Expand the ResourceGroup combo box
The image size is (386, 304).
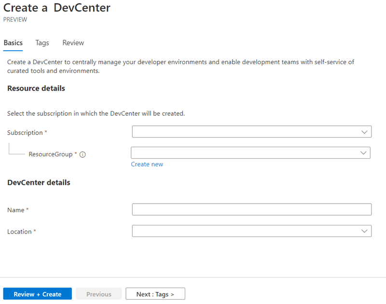(x=250, y=153)
